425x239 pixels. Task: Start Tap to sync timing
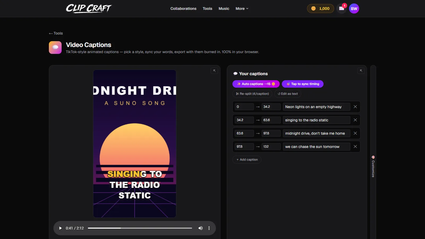(303, 84)
